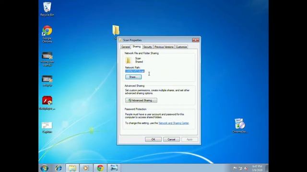Open Action Center flag in system tray
This screenshot has height=172, width=307.
[235, 168]
